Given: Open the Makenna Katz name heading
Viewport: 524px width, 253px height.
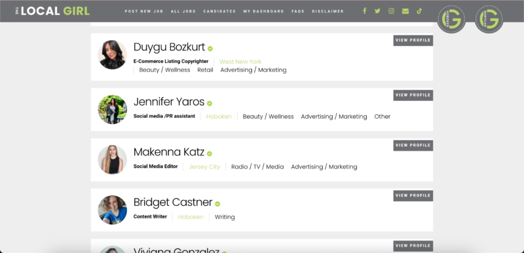Looking at the screenshot, I should coord(169,152).
